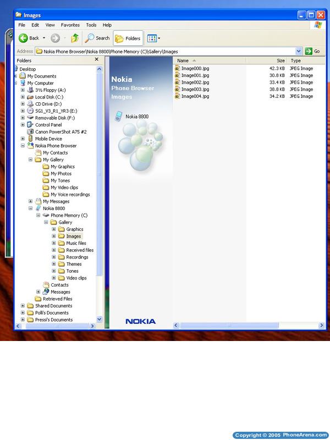Image resolution: width=330 pixels, height=440 pixels.
Task: Click the green Go arrow button
Action: [309, 51]
